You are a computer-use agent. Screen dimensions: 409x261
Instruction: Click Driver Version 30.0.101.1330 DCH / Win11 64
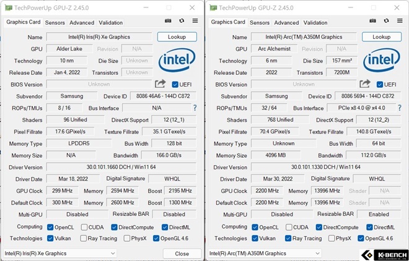326,167
